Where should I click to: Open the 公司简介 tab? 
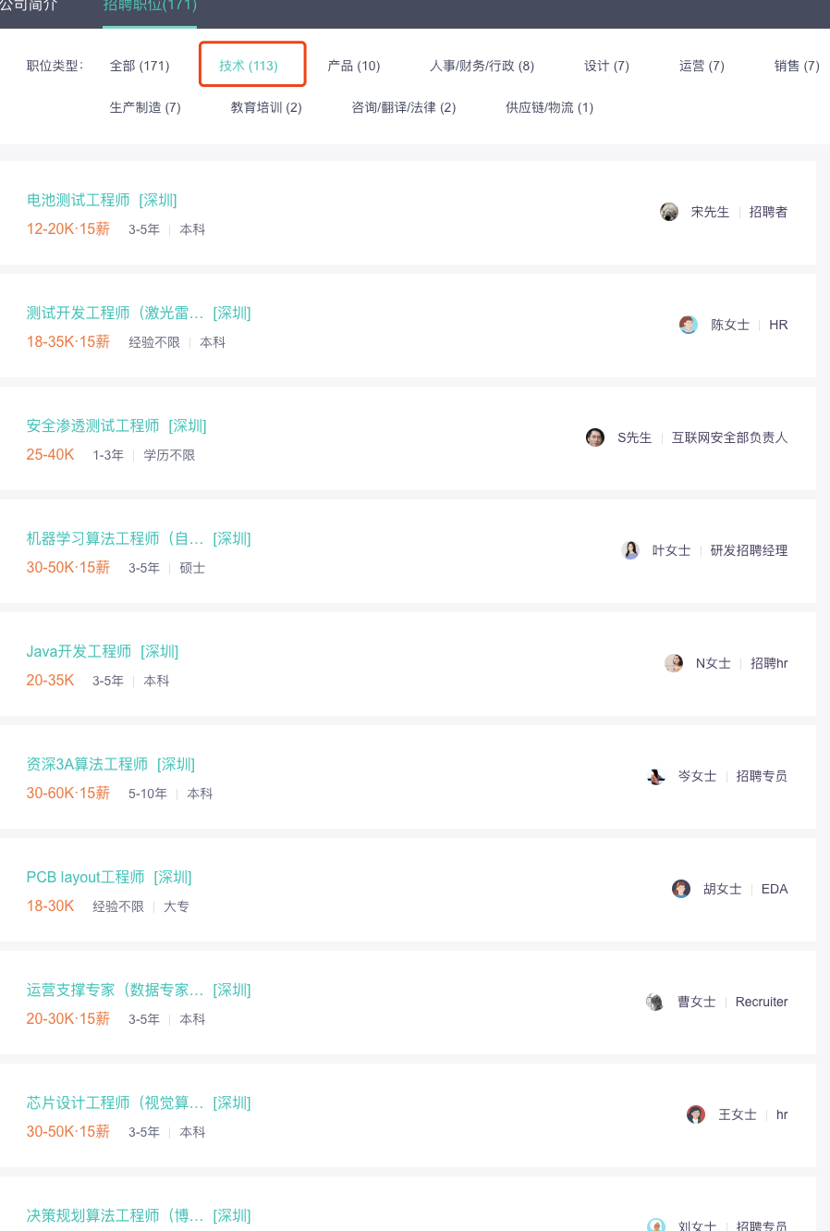coord(29,6)
